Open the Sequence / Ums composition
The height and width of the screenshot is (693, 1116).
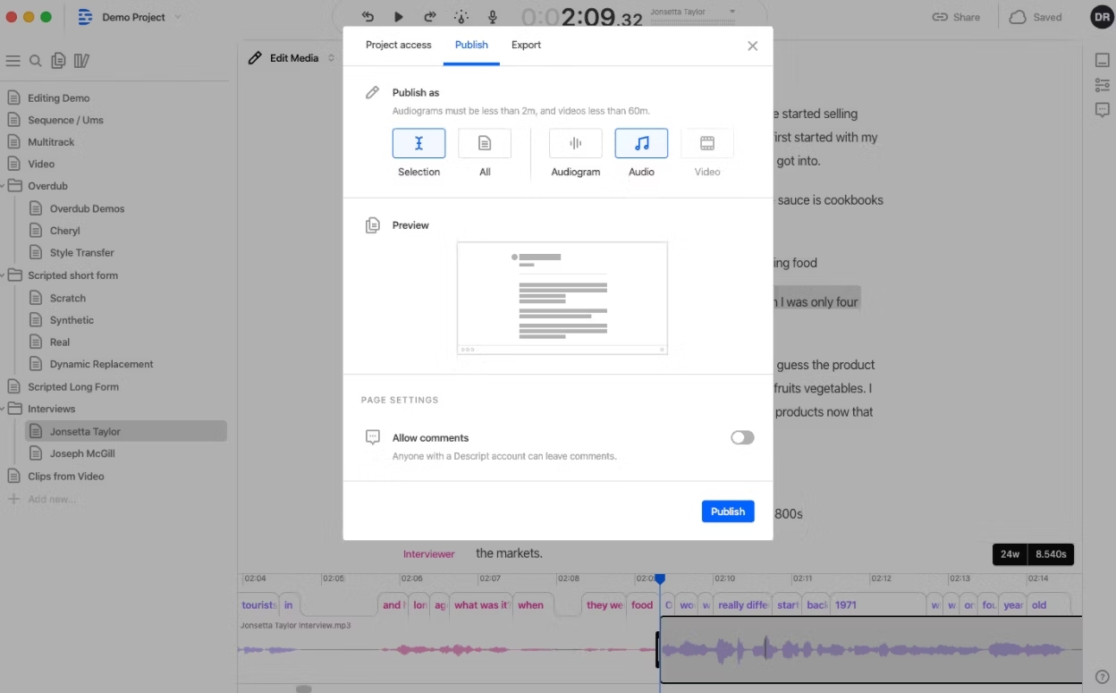(x=65, y=120)
